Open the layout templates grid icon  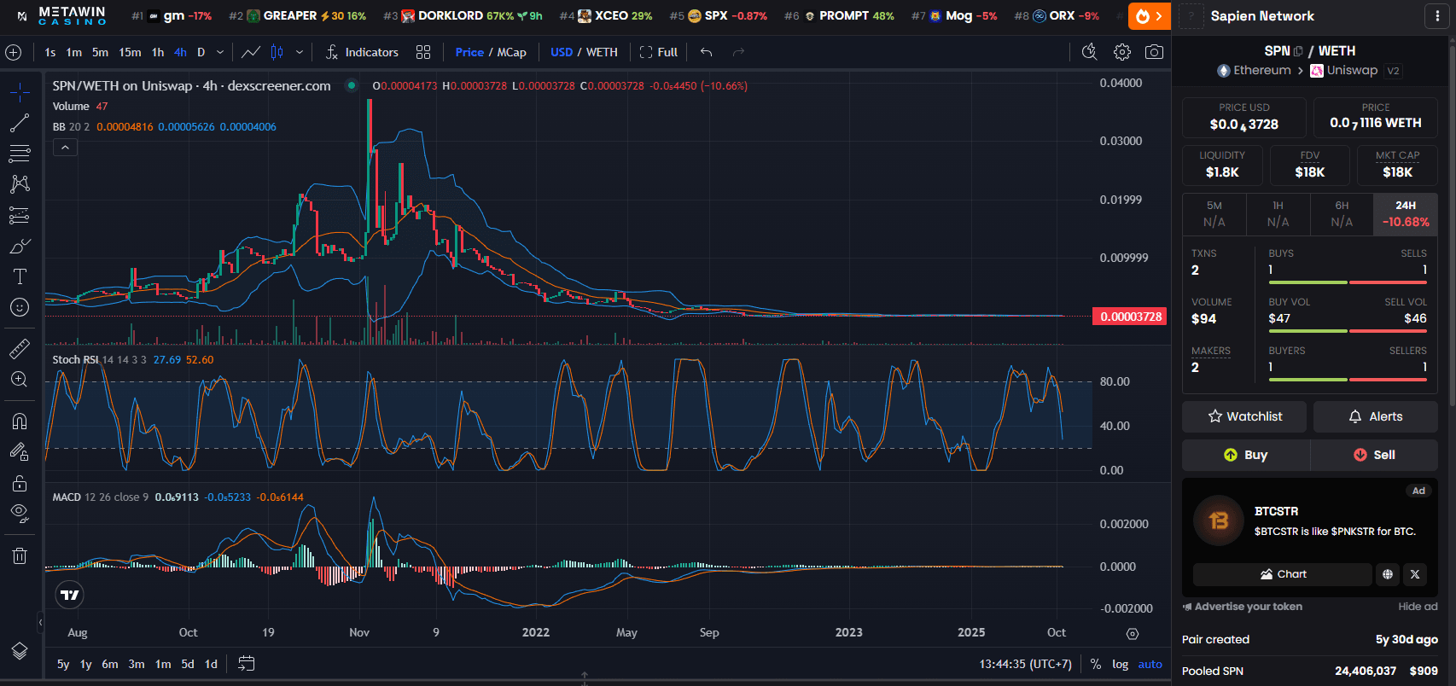423,52
